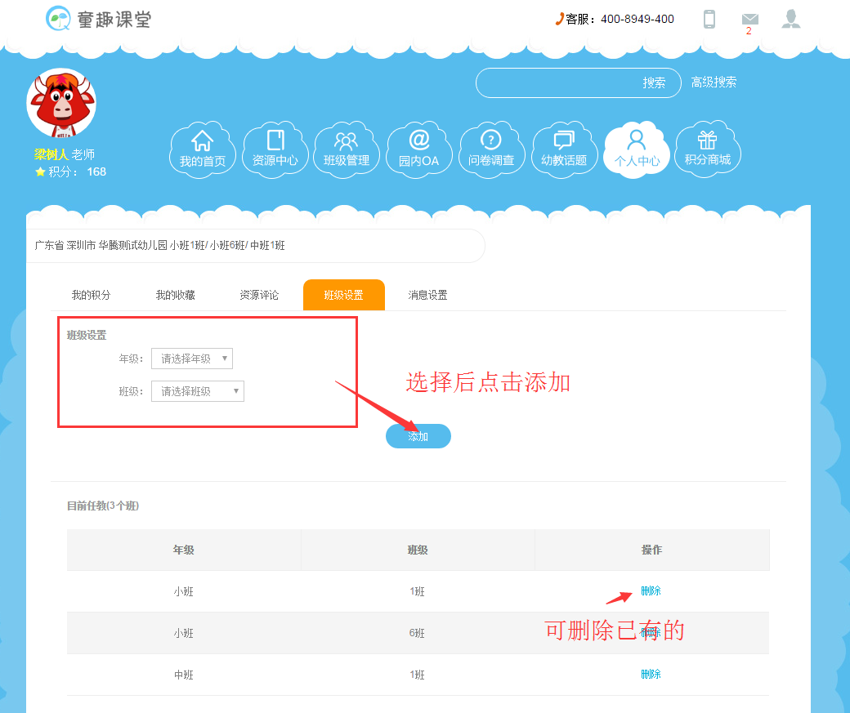Image resolution: width=850 pixels, height=713 pixels.
Task: Expand the 请选择班级 class dropdown
Action: tap(198, 391)
